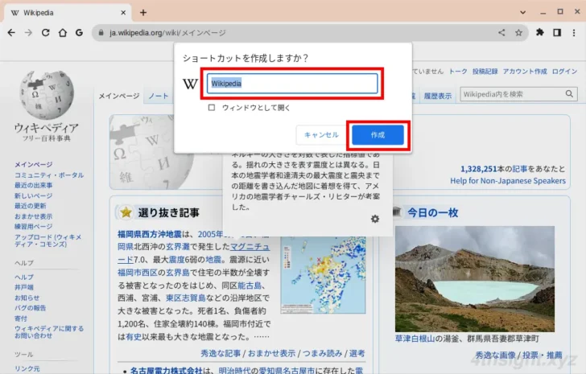This screenshot has height=374, width=586.
Task: Open つまみ読み link
Action: [x=322, y=353]
